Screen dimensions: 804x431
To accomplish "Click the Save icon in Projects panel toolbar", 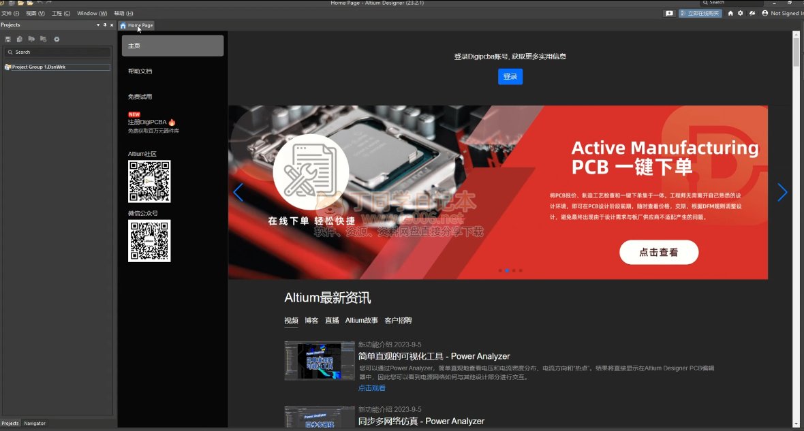I will click(x=8, y=39).
